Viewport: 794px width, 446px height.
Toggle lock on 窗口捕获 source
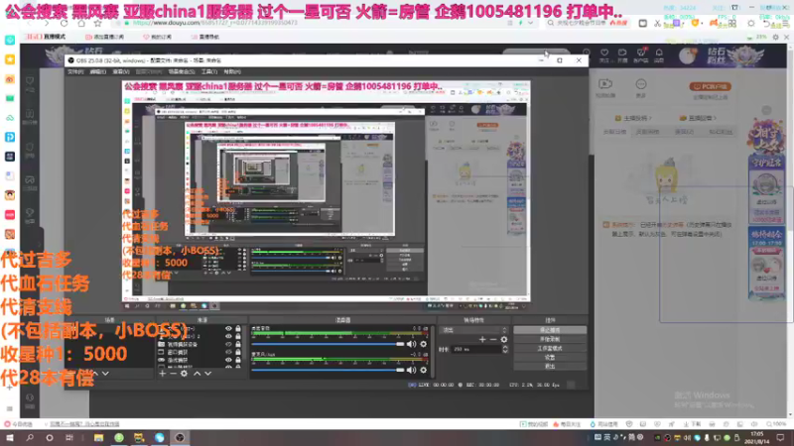[238, 352]
